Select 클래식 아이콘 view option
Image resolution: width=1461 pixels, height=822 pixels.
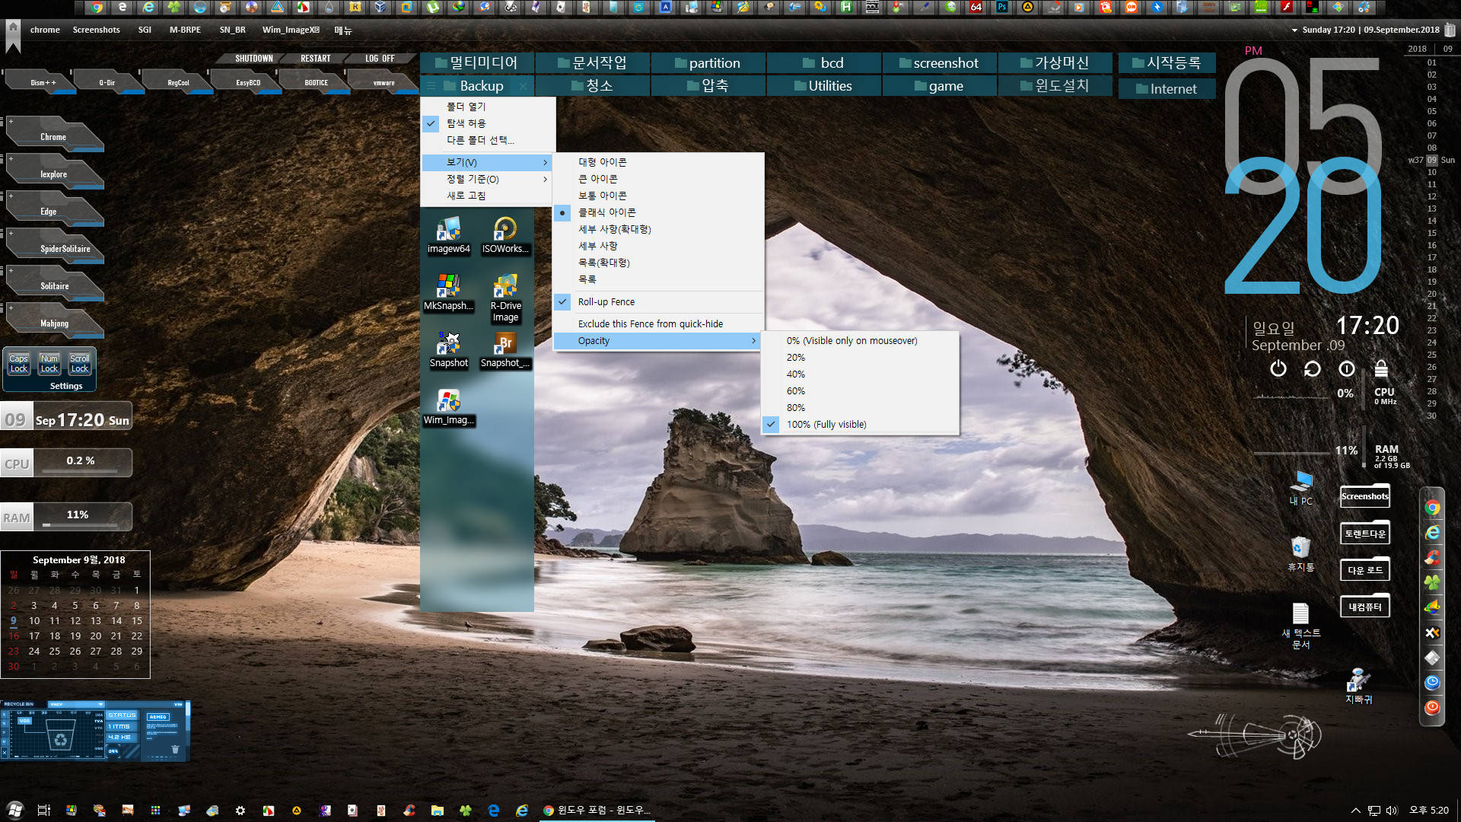658,212
